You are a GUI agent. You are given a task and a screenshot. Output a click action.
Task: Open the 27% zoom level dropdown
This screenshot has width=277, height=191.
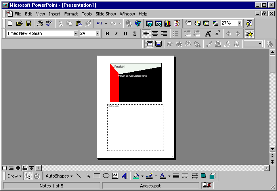(239, 23)
